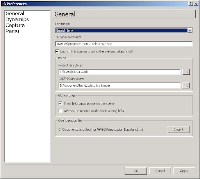Viewport: 200px width, 179px height.
Task: Click the Cancel button
Action: [160, 171]
